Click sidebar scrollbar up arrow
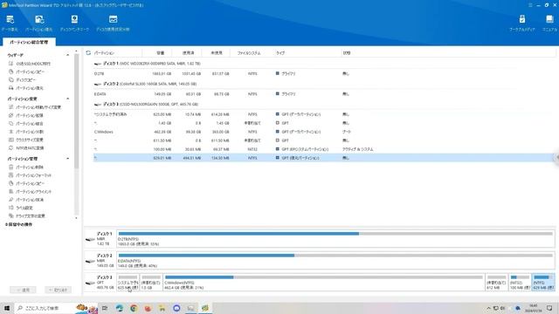This screenshot has height=314, width=559. (76, 51)
